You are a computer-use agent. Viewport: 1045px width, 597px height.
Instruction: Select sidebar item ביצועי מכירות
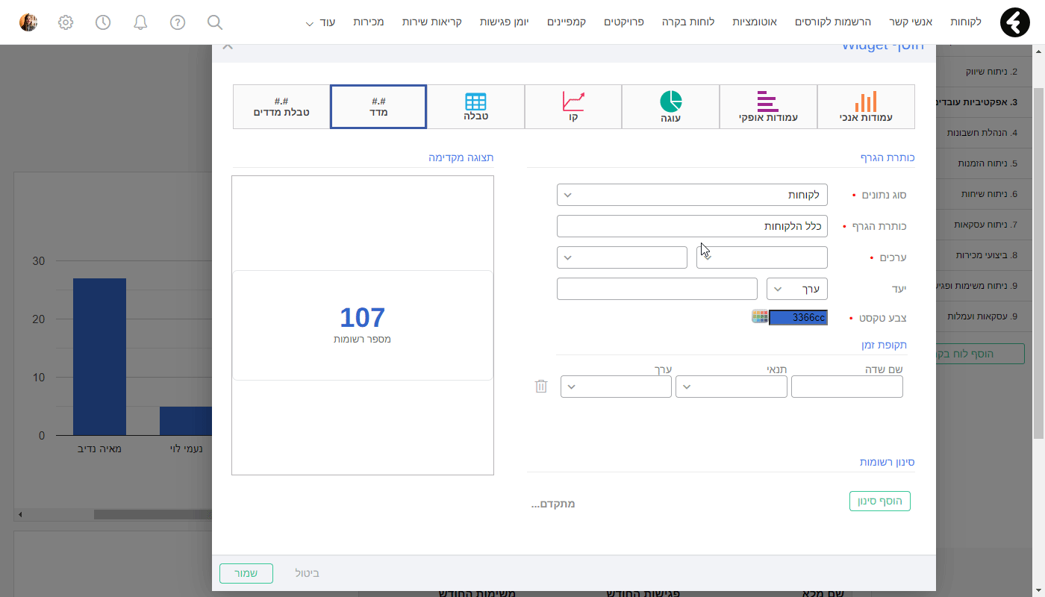pos(987,254)
